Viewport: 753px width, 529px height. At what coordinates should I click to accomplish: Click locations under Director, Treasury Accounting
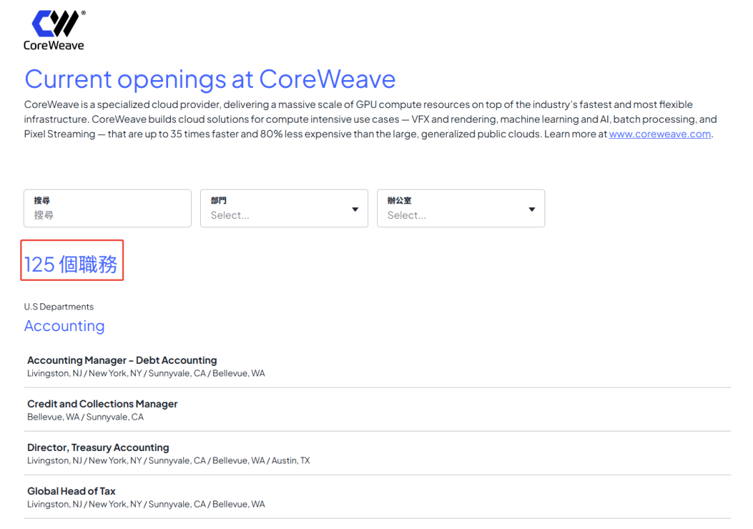pos(169,461)
